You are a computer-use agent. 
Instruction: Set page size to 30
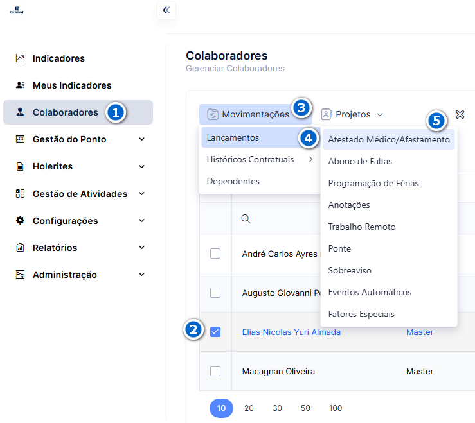(277, 408)
